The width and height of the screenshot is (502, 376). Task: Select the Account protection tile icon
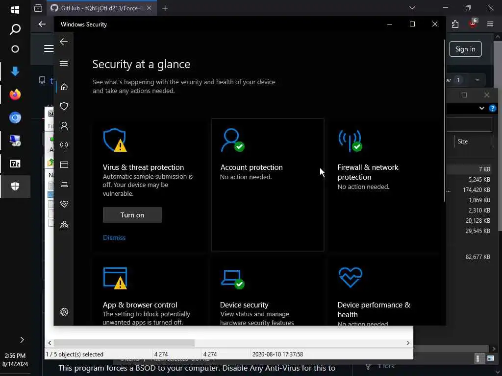click(232, 140)
